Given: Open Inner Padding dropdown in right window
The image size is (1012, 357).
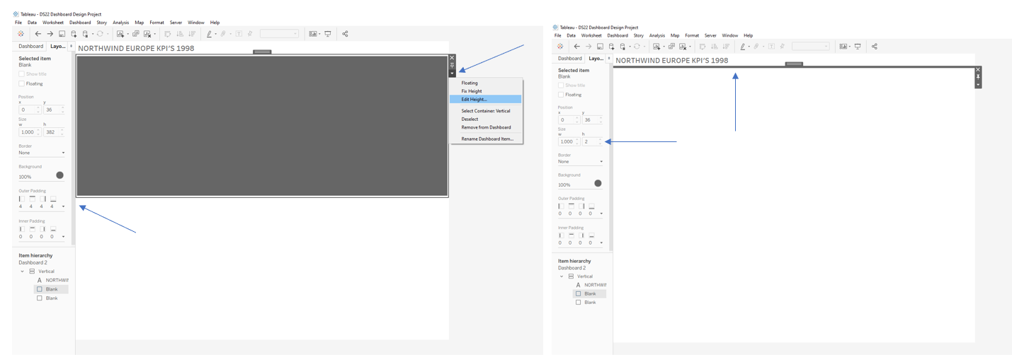Looking at the screenshot, I should pos(601,242).
